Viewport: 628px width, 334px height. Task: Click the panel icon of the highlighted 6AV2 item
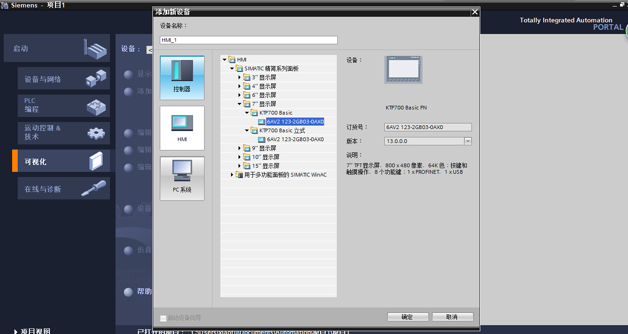pyautogui.click(x=261, y=122)
